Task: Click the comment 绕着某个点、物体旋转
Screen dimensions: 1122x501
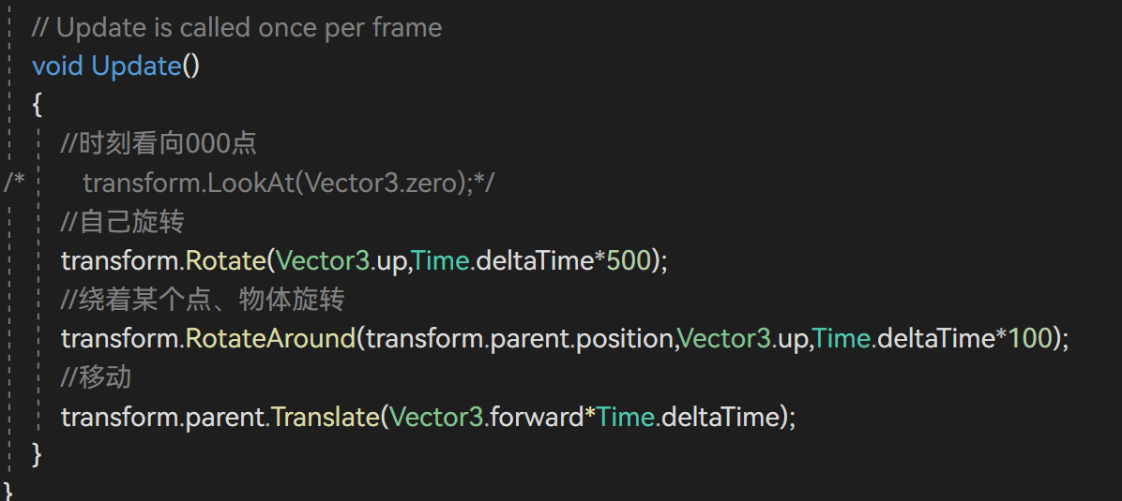Action: [203, 300]
